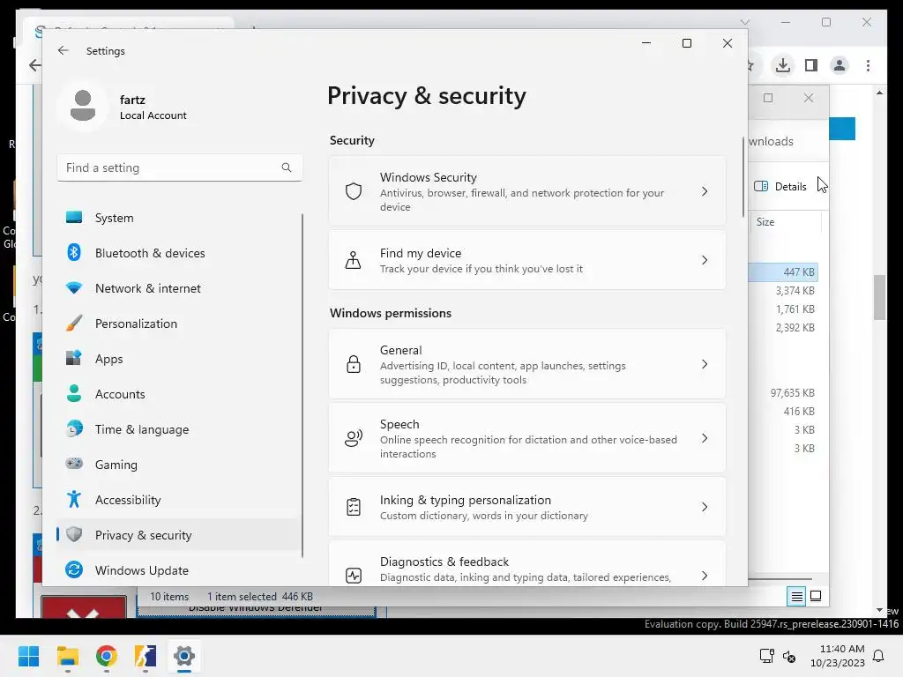Screen dimensions: 903x677
Task: Click Details in File Explorer window
Action: click(x=780, y=186)
